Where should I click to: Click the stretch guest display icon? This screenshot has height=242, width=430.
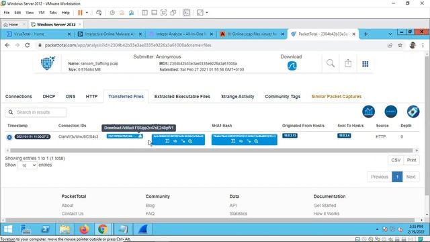[x=200, y=13]
